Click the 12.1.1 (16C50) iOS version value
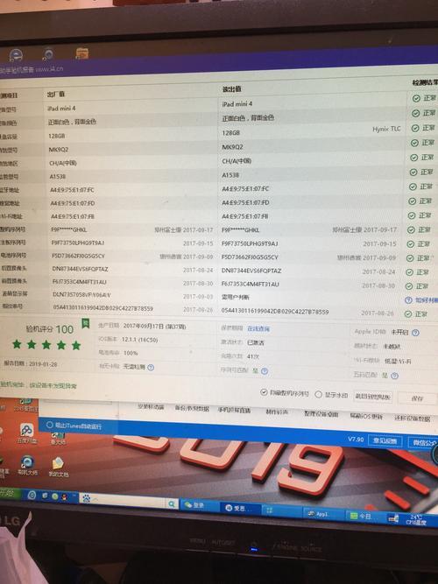The height and width of the screenshot is (584, 438). pyautogui.click(x=140, y=340)
